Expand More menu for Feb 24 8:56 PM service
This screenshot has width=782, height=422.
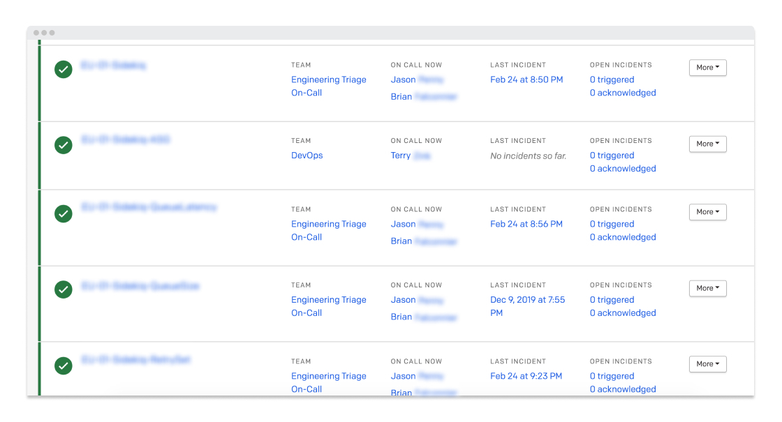708,212
